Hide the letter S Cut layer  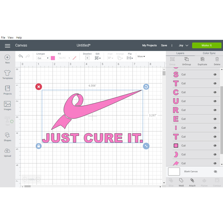[x=215, y=74]
